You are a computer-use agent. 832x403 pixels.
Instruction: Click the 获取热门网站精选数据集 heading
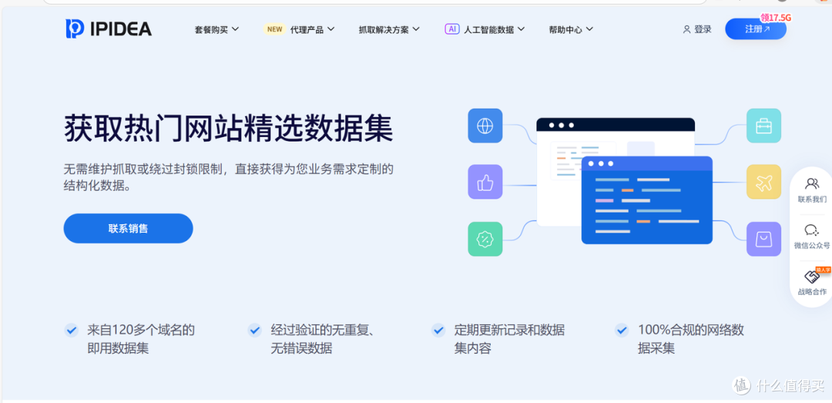229,129
